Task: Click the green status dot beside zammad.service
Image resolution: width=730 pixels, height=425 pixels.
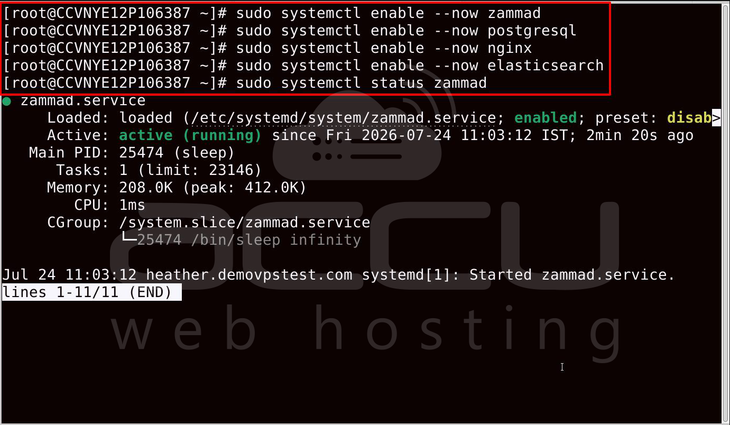Action: (x=6, y=101)
